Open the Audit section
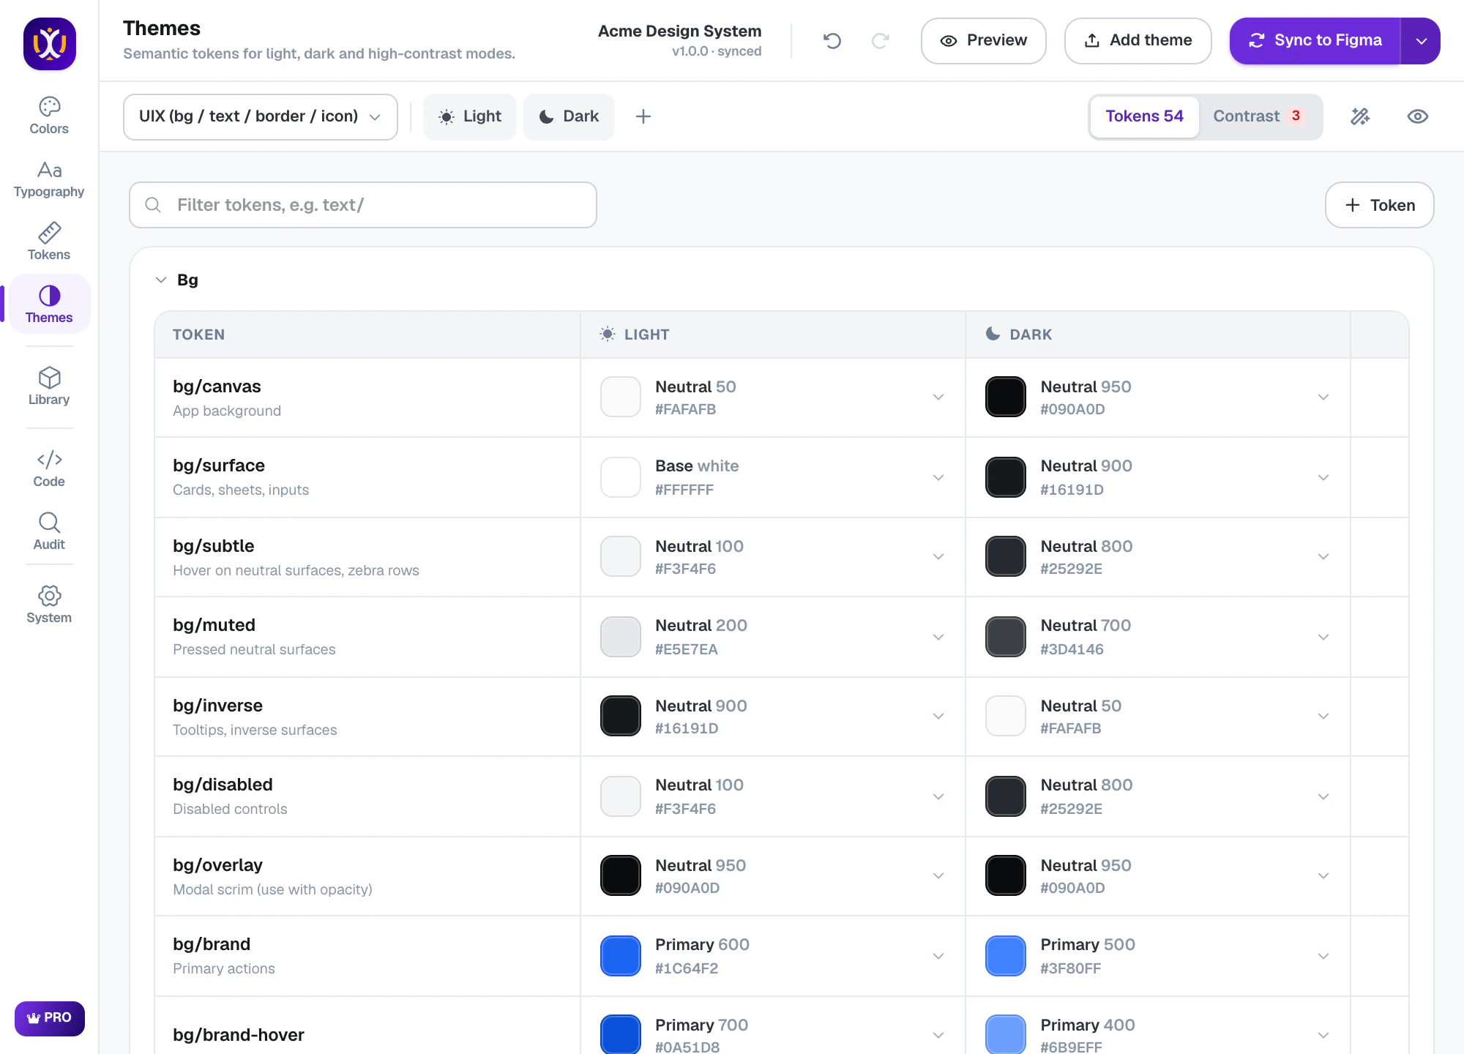Screen dimensions: 1464x1054 pos(49,531)
